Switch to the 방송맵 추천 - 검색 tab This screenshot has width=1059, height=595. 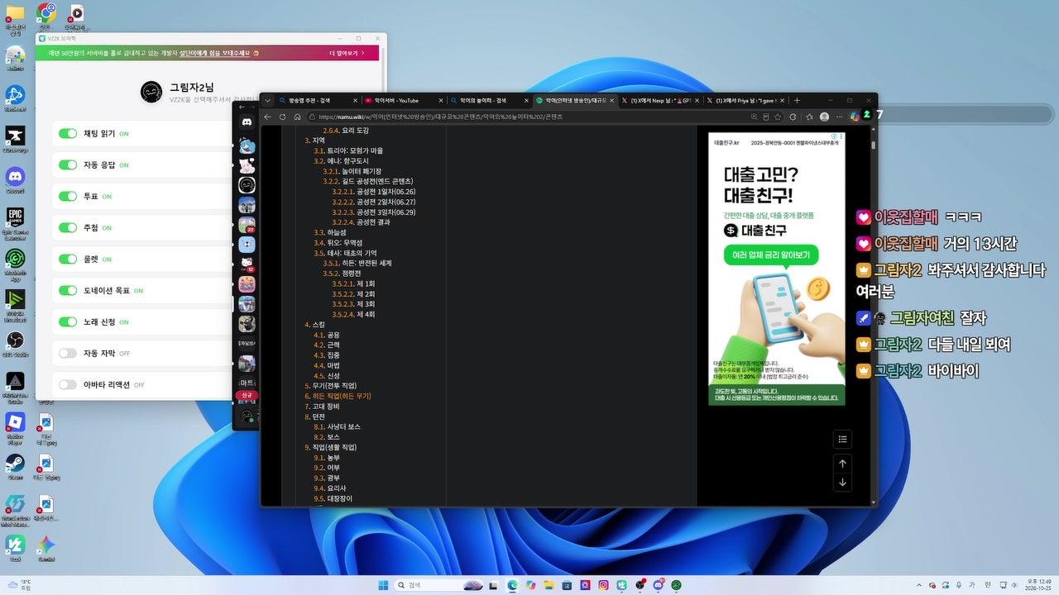tap(318, 100)
